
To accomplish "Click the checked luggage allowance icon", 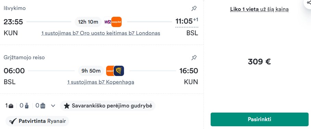I will click(43, 106).
